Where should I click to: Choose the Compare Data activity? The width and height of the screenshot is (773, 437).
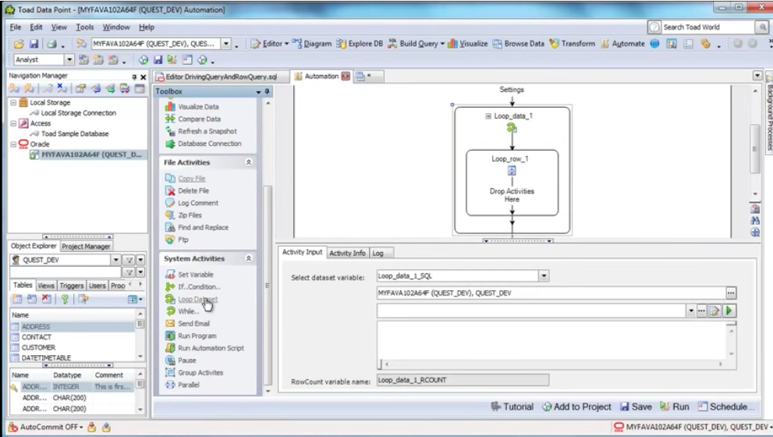click(198, 119)
